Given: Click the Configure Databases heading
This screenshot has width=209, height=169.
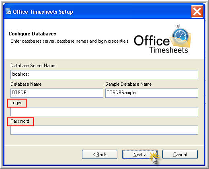Looking at the screenshot, I should click(x=32, y=34).
